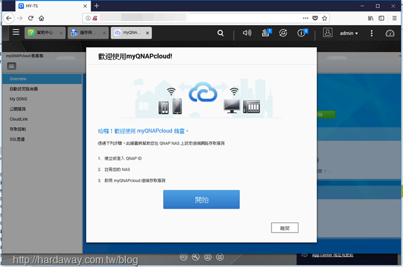Open a new browser tab
The image size is (403, 267).
coord(96,6)
